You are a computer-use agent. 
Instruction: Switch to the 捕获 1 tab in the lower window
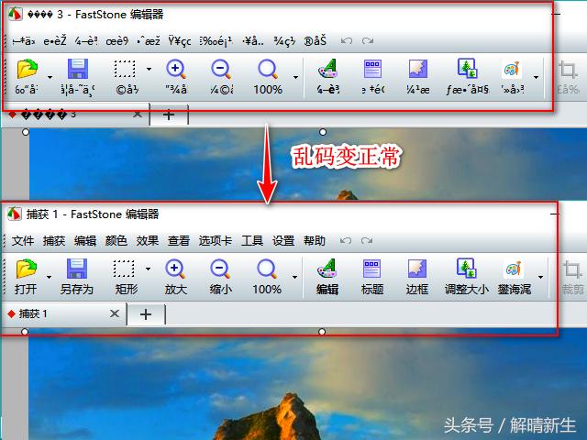(x=63, y=313)
